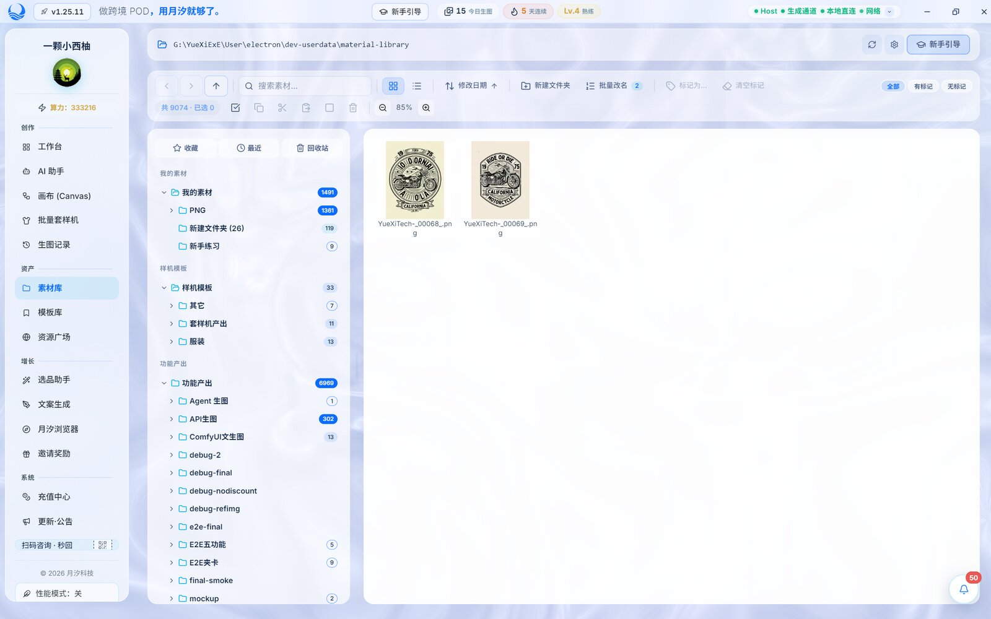The height and width of the screenshot is (619, 991).
Task: Expand the PNG folder
Action: [172, 210]
